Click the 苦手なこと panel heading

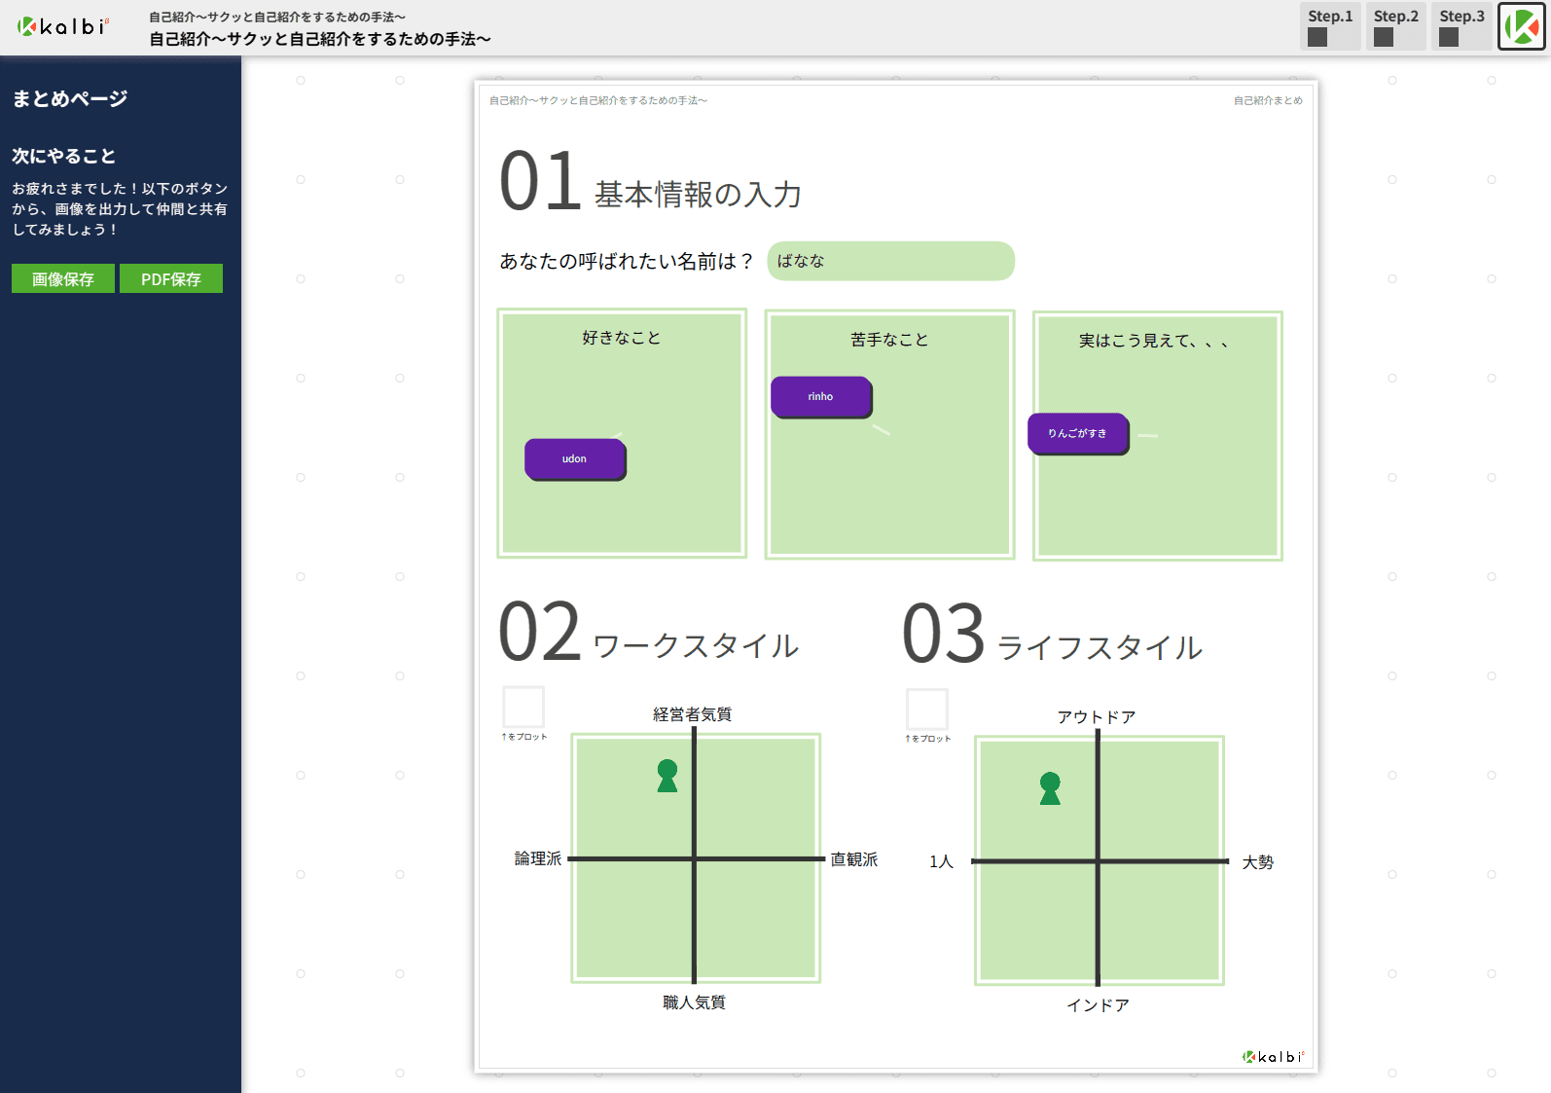pos(889,340)
